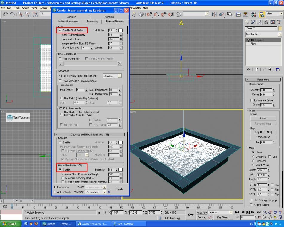Open the Curve Editor icon

(x=238, y=14)
